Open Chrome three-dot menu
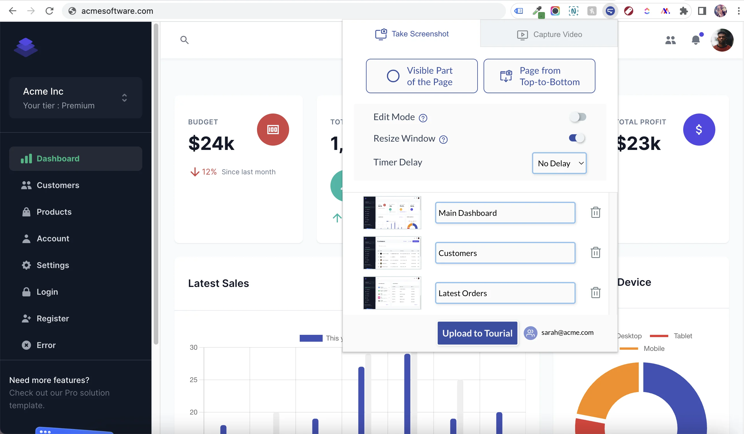Screen dimensions: 744x434 (x=739, y=11)
